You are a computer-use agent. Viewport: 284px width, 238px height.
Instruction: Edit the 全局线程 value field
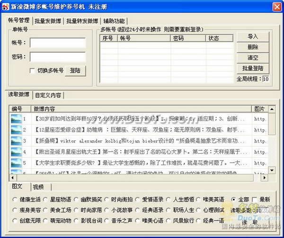266,79
